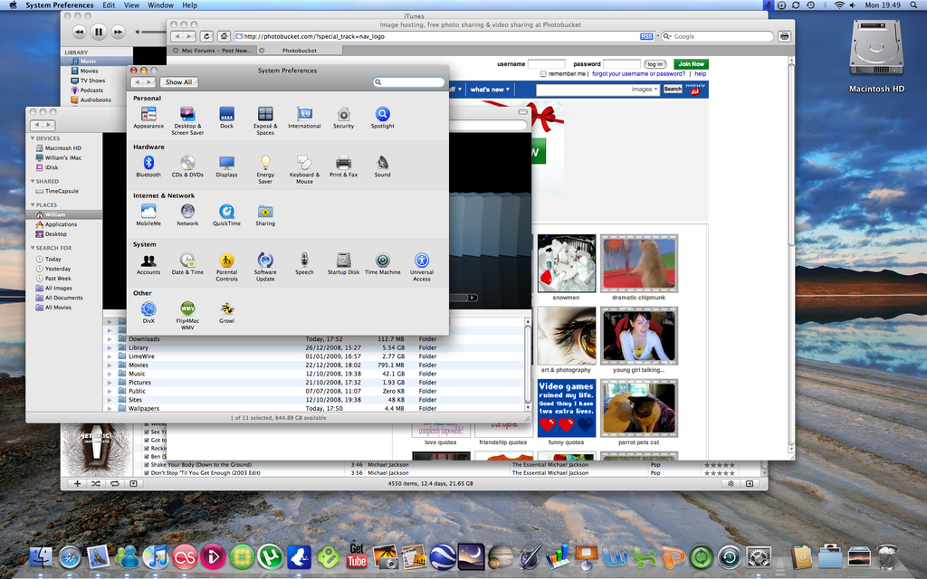Open Bluetooth preferences
Image resolution: width=927 pixels, height=579 pixels.
(148, 166)
